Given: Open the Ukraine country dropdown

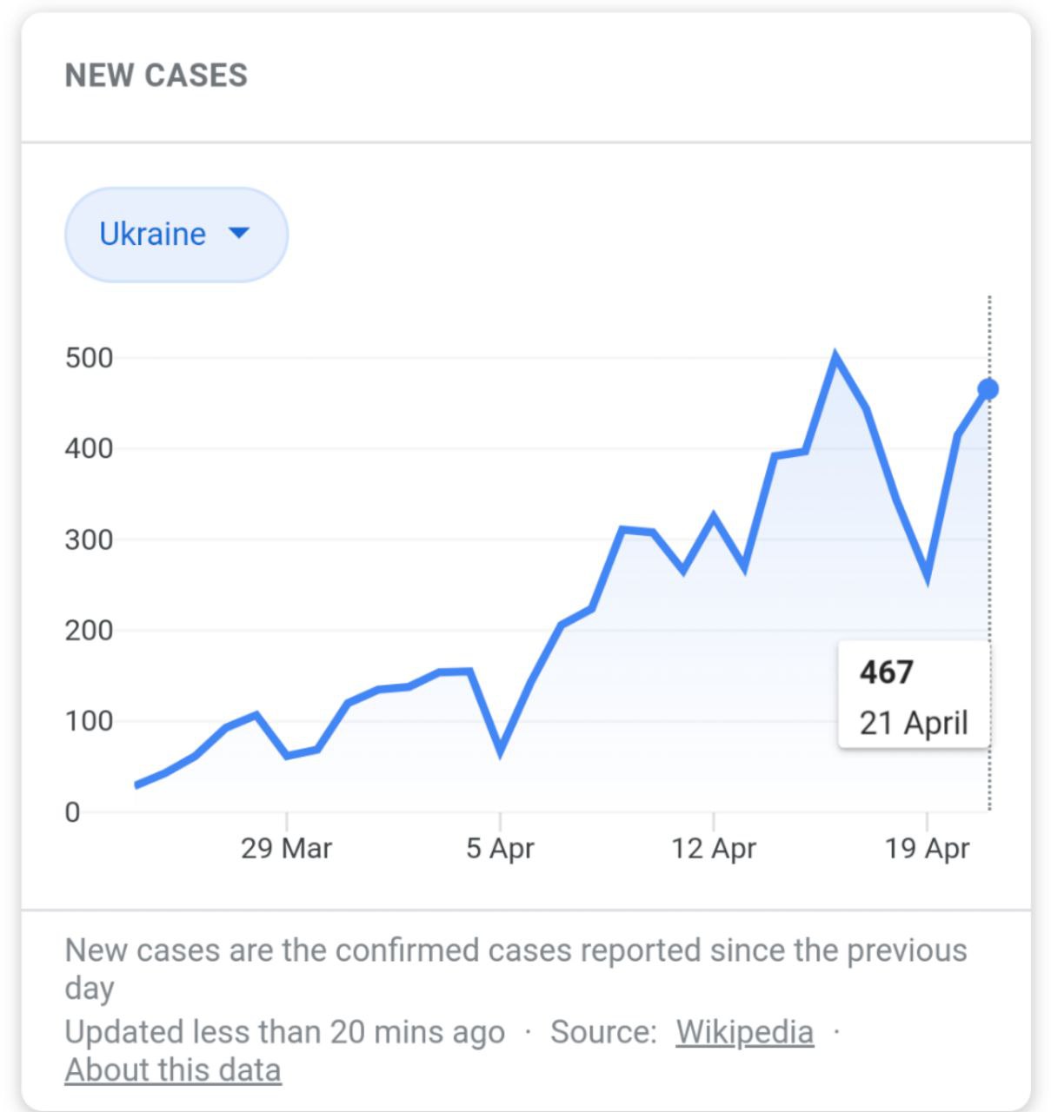Looking at the screenshot, I should [x=176, y=235].
